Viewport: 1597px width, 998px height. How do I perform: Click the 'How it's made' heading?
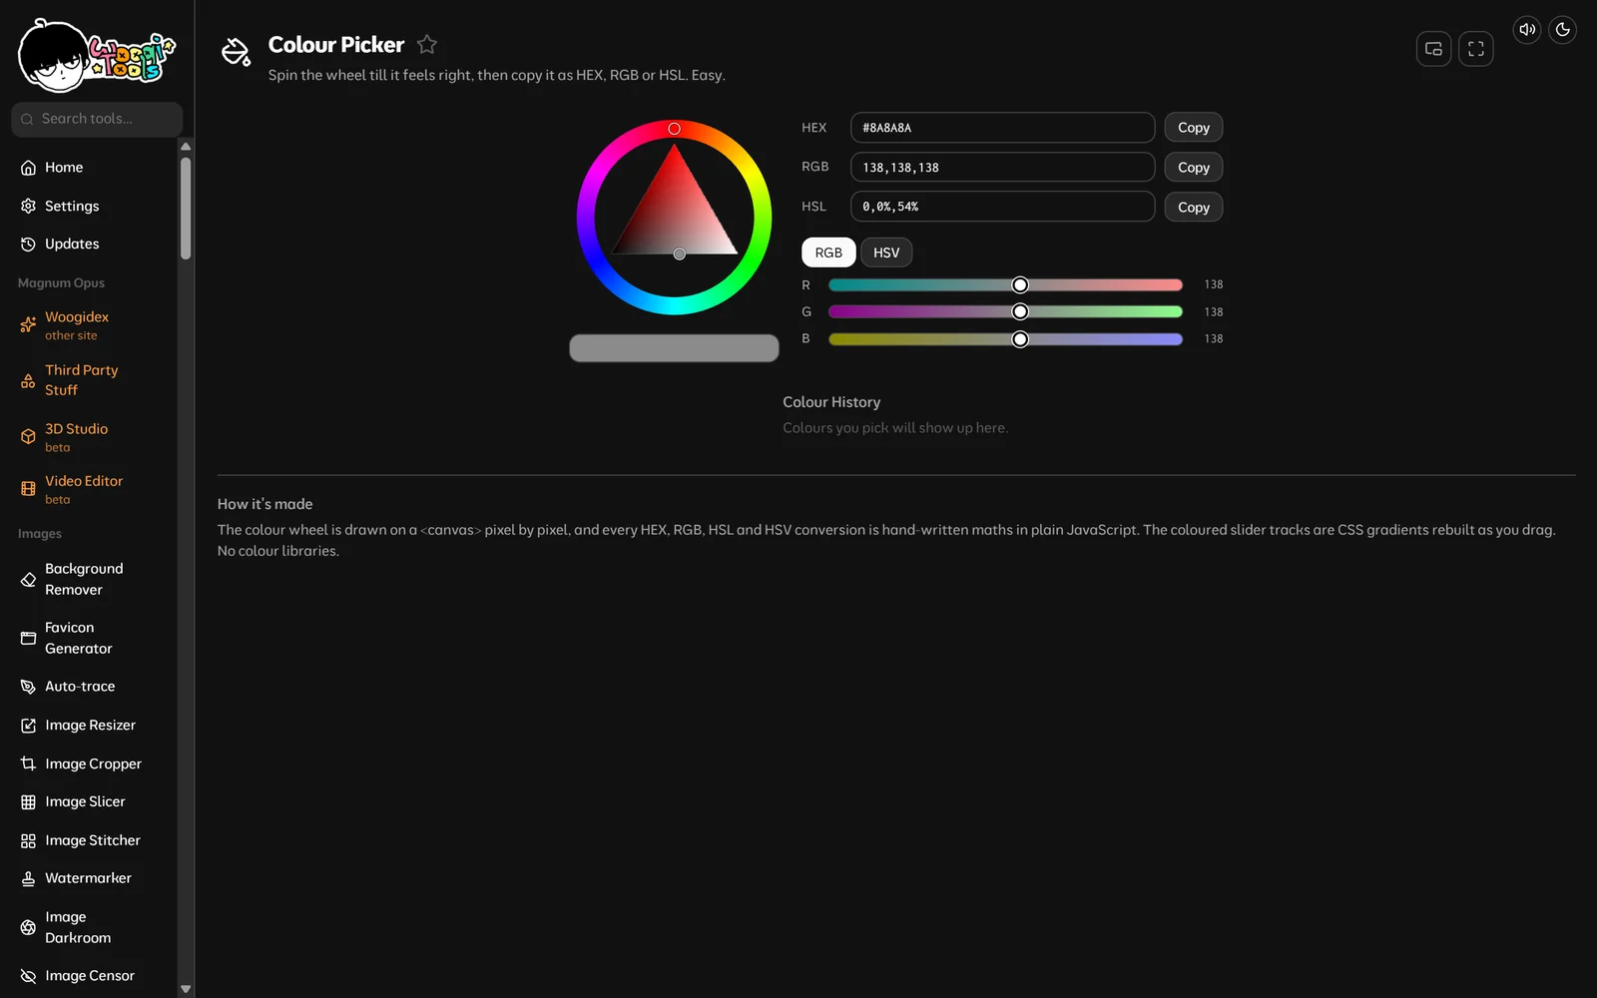click(266, 504)
